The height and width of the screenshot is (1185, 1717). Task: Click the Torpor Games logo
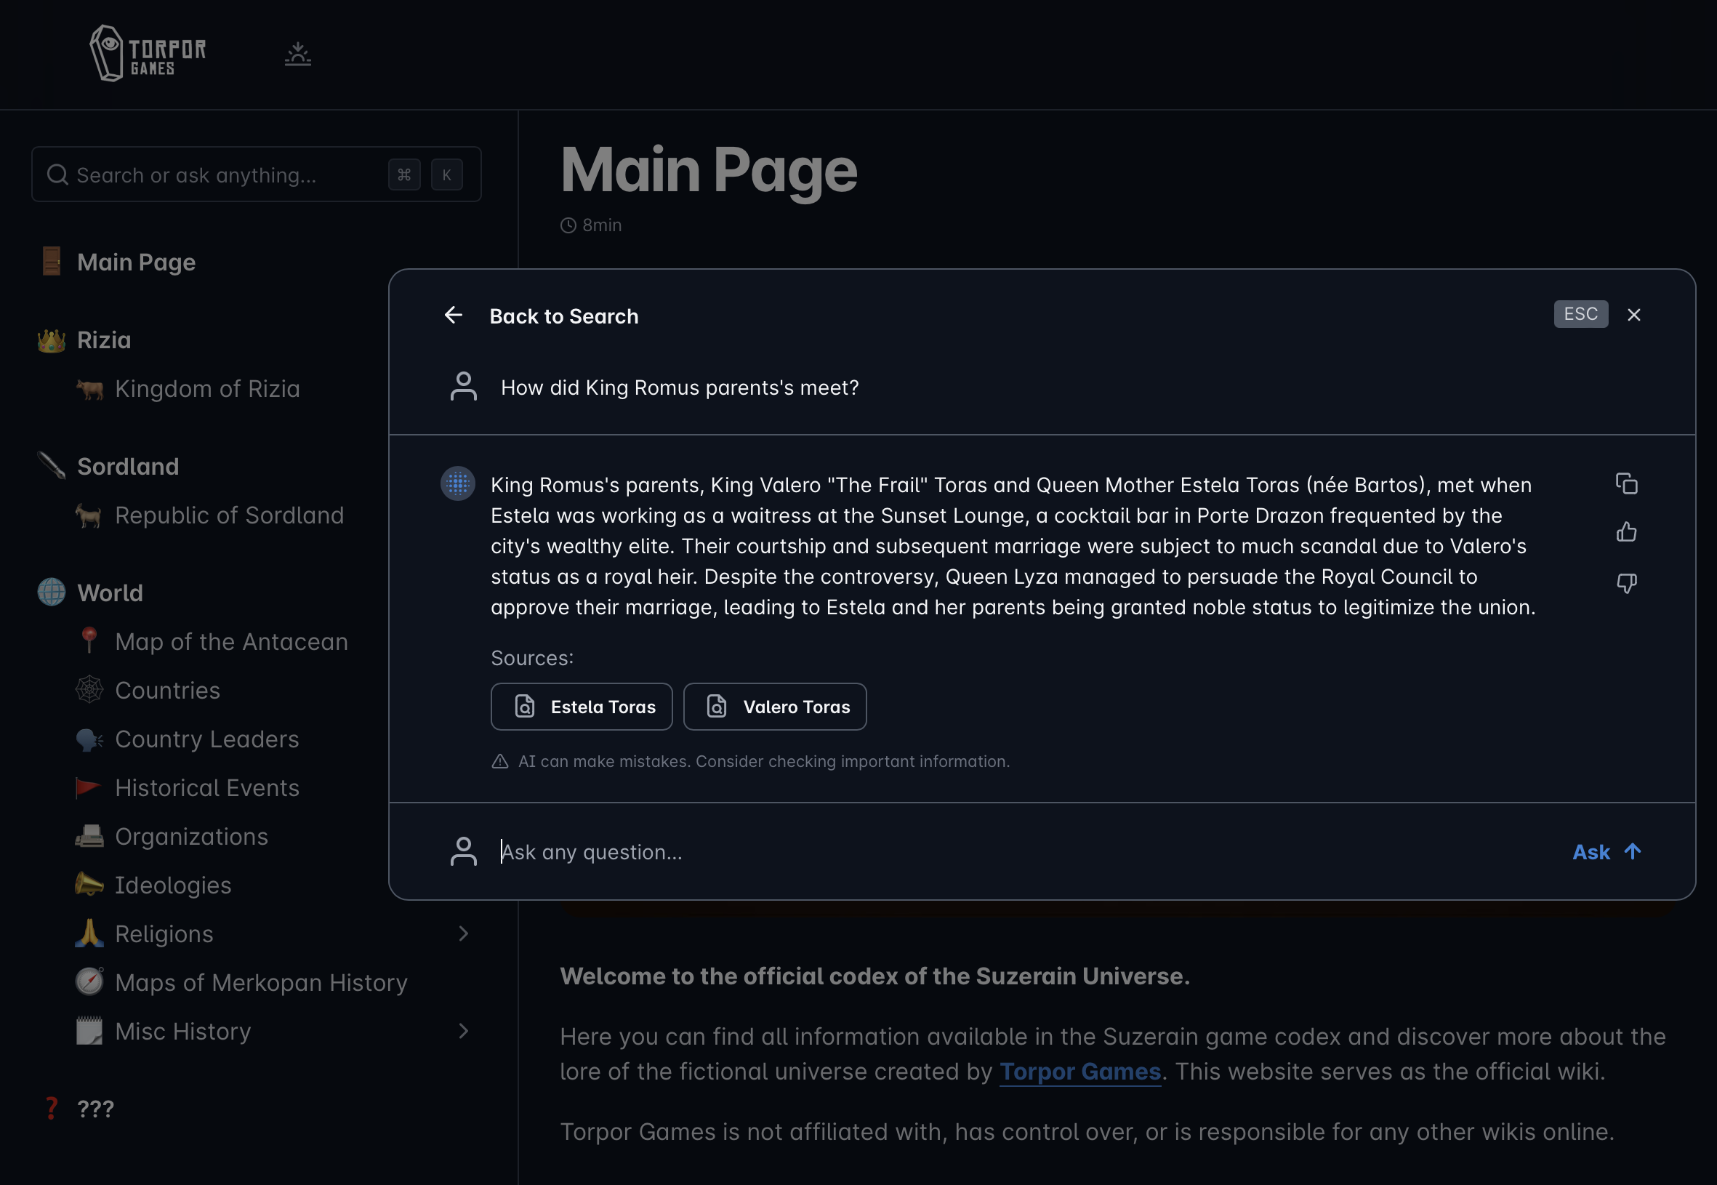147,54
